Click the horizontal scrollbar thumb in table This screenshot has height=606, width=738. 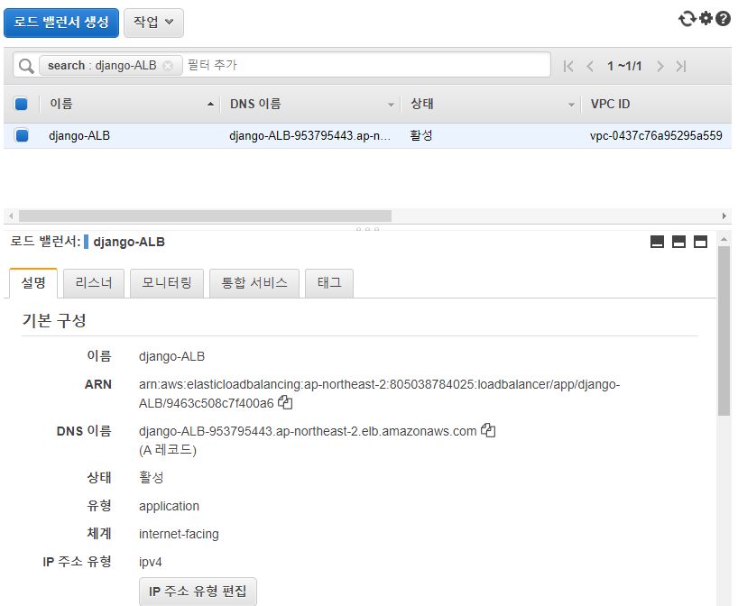click(x=205, y=216)
